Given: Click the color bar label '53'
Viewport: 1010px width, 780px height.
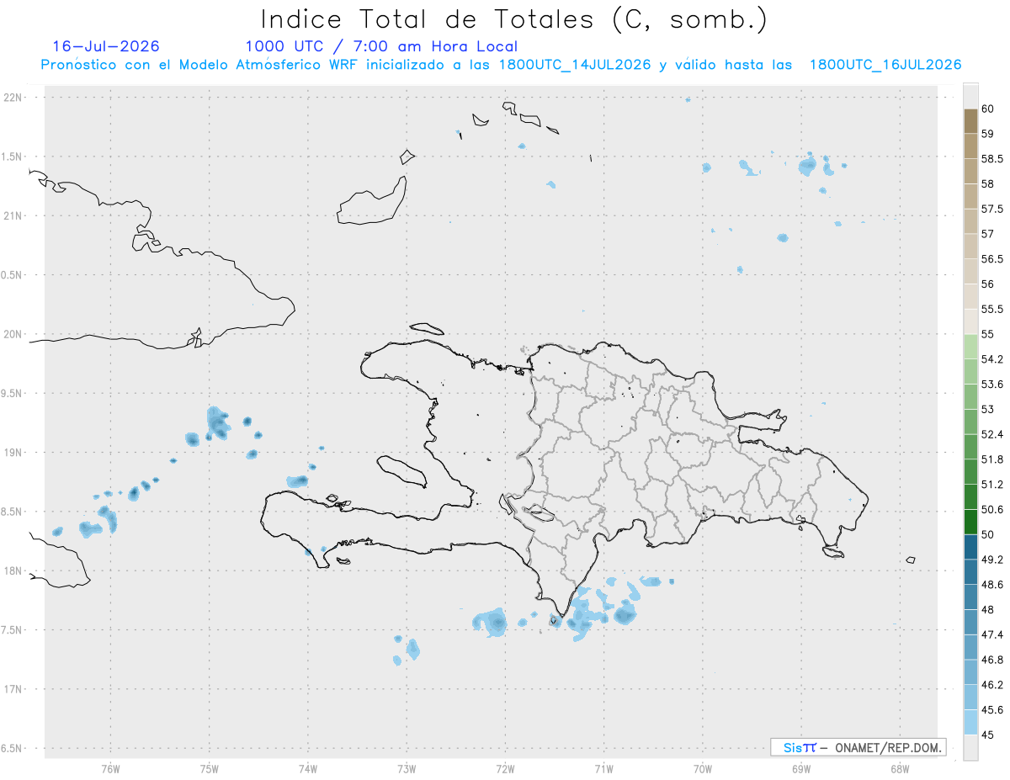Looking at the screenshot, I should coord(988,409).
